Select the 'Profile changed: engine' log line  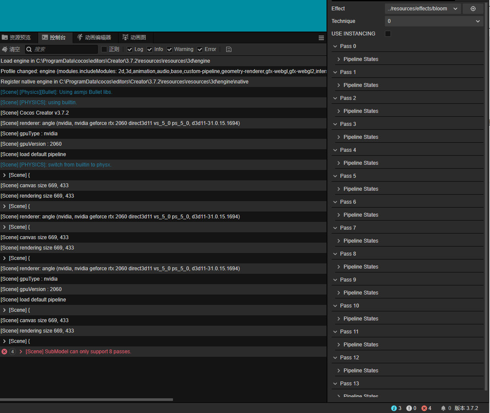(x=163, y=71)
